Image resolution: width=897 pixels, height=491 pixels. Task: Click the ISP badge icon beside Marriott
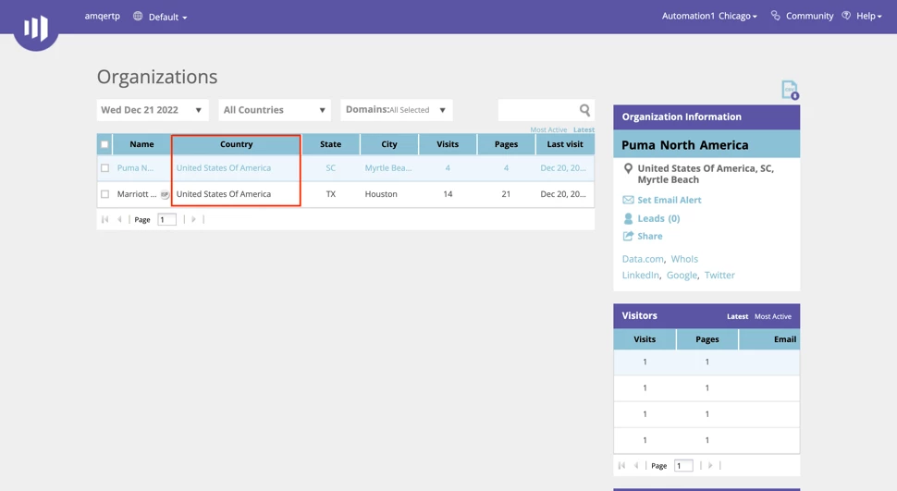tap(165, 194)
